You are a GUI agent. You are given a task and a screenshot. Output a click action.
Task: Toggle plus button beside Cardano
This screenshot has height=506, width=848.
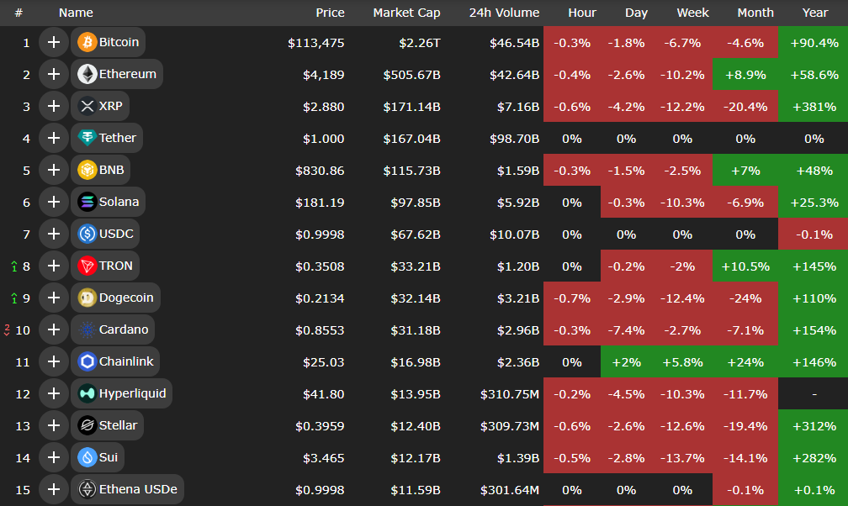pos(54,329)
